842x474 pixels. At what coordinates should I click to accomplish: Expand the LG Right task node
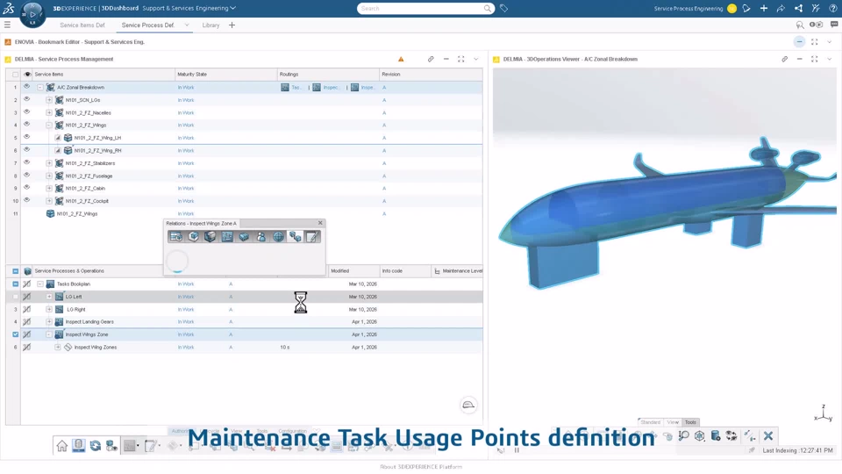pyautogui.click(x=49, y=310)
